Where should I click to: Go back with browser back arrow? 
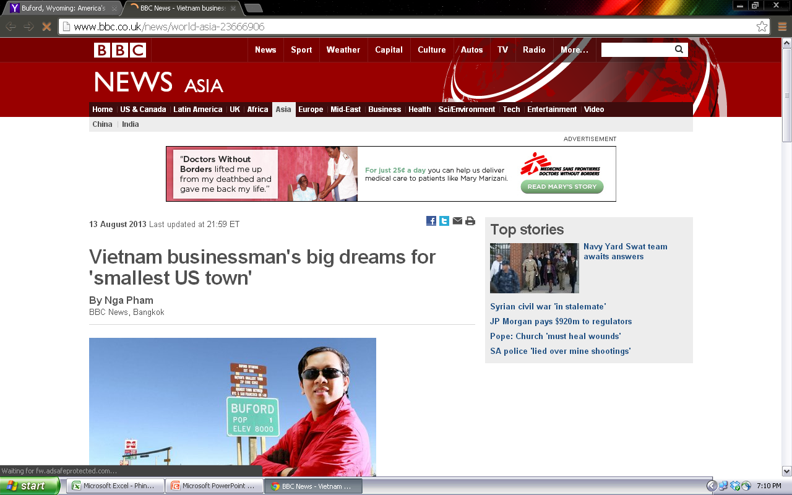11,27
